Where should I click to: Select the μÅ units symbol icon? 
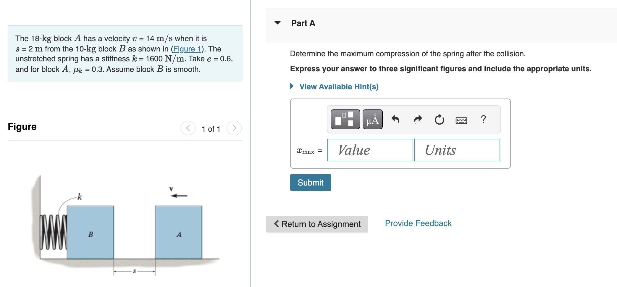372,119
